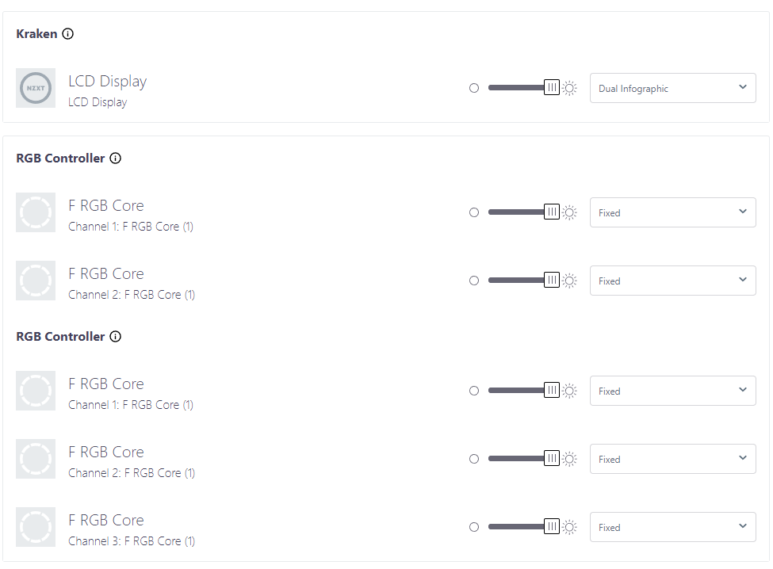Click the fan ring icon of first controller's Channel 1
Image resolution: width=773 pixels, height=569 pixels.
click(36, 212)
